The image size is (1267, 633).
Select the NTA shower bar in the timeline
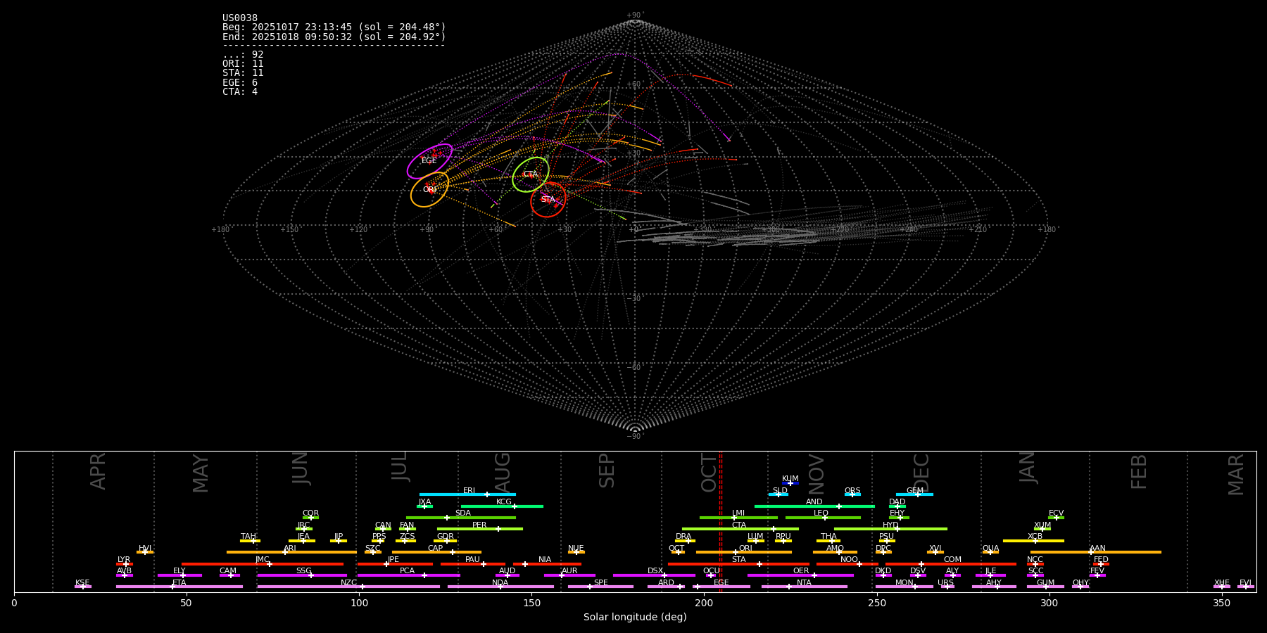(x=804, y=587)
